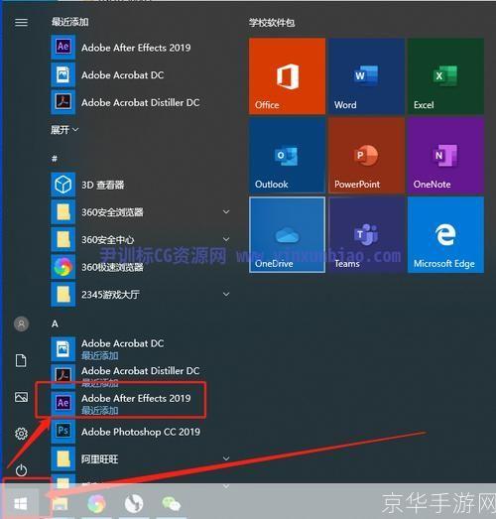
Task: Open the Microsoft Edge tile
Action: tap(445, 234)
